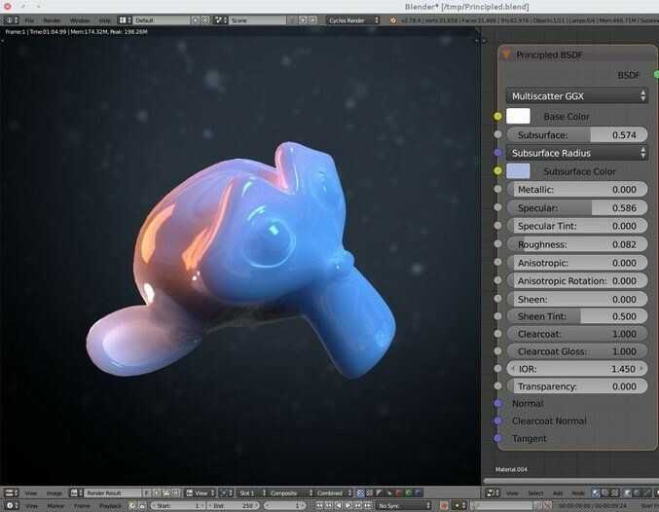Open the Subsurface Radius dropdown
This screenshot has width=659, height=512.
[x=577, y=153]
